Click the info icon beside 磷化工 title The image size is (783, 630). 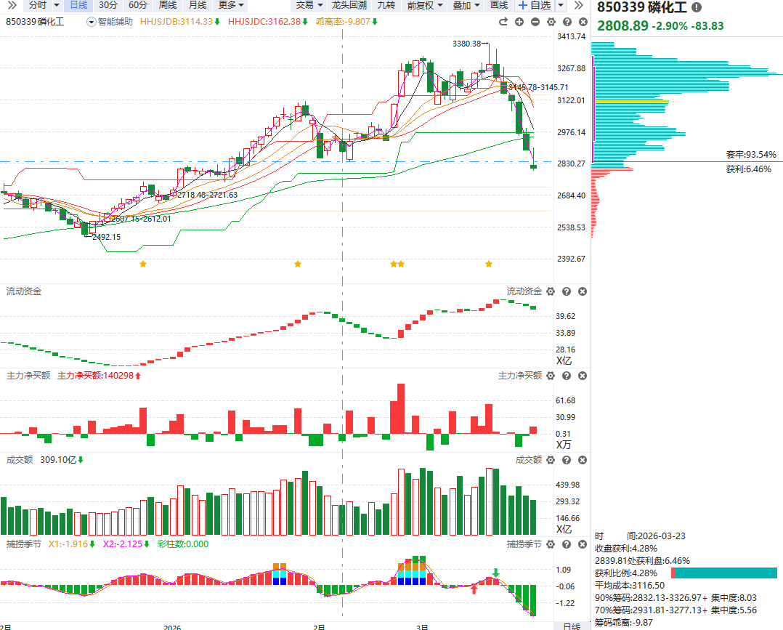coord(697,7)
